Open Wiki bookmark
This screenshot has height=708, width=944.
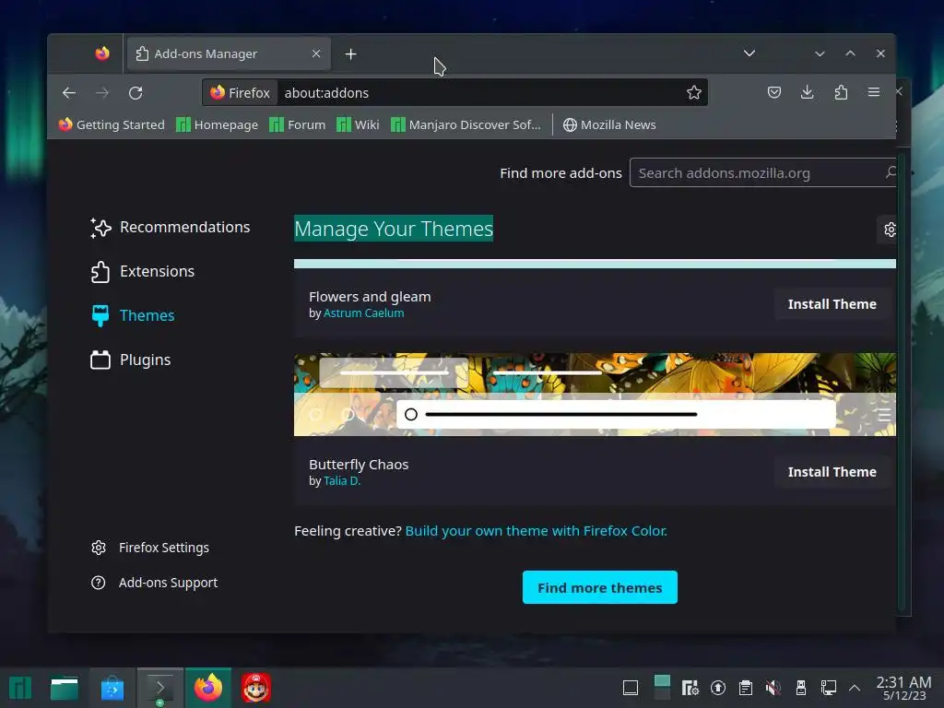tap(358, 124)
